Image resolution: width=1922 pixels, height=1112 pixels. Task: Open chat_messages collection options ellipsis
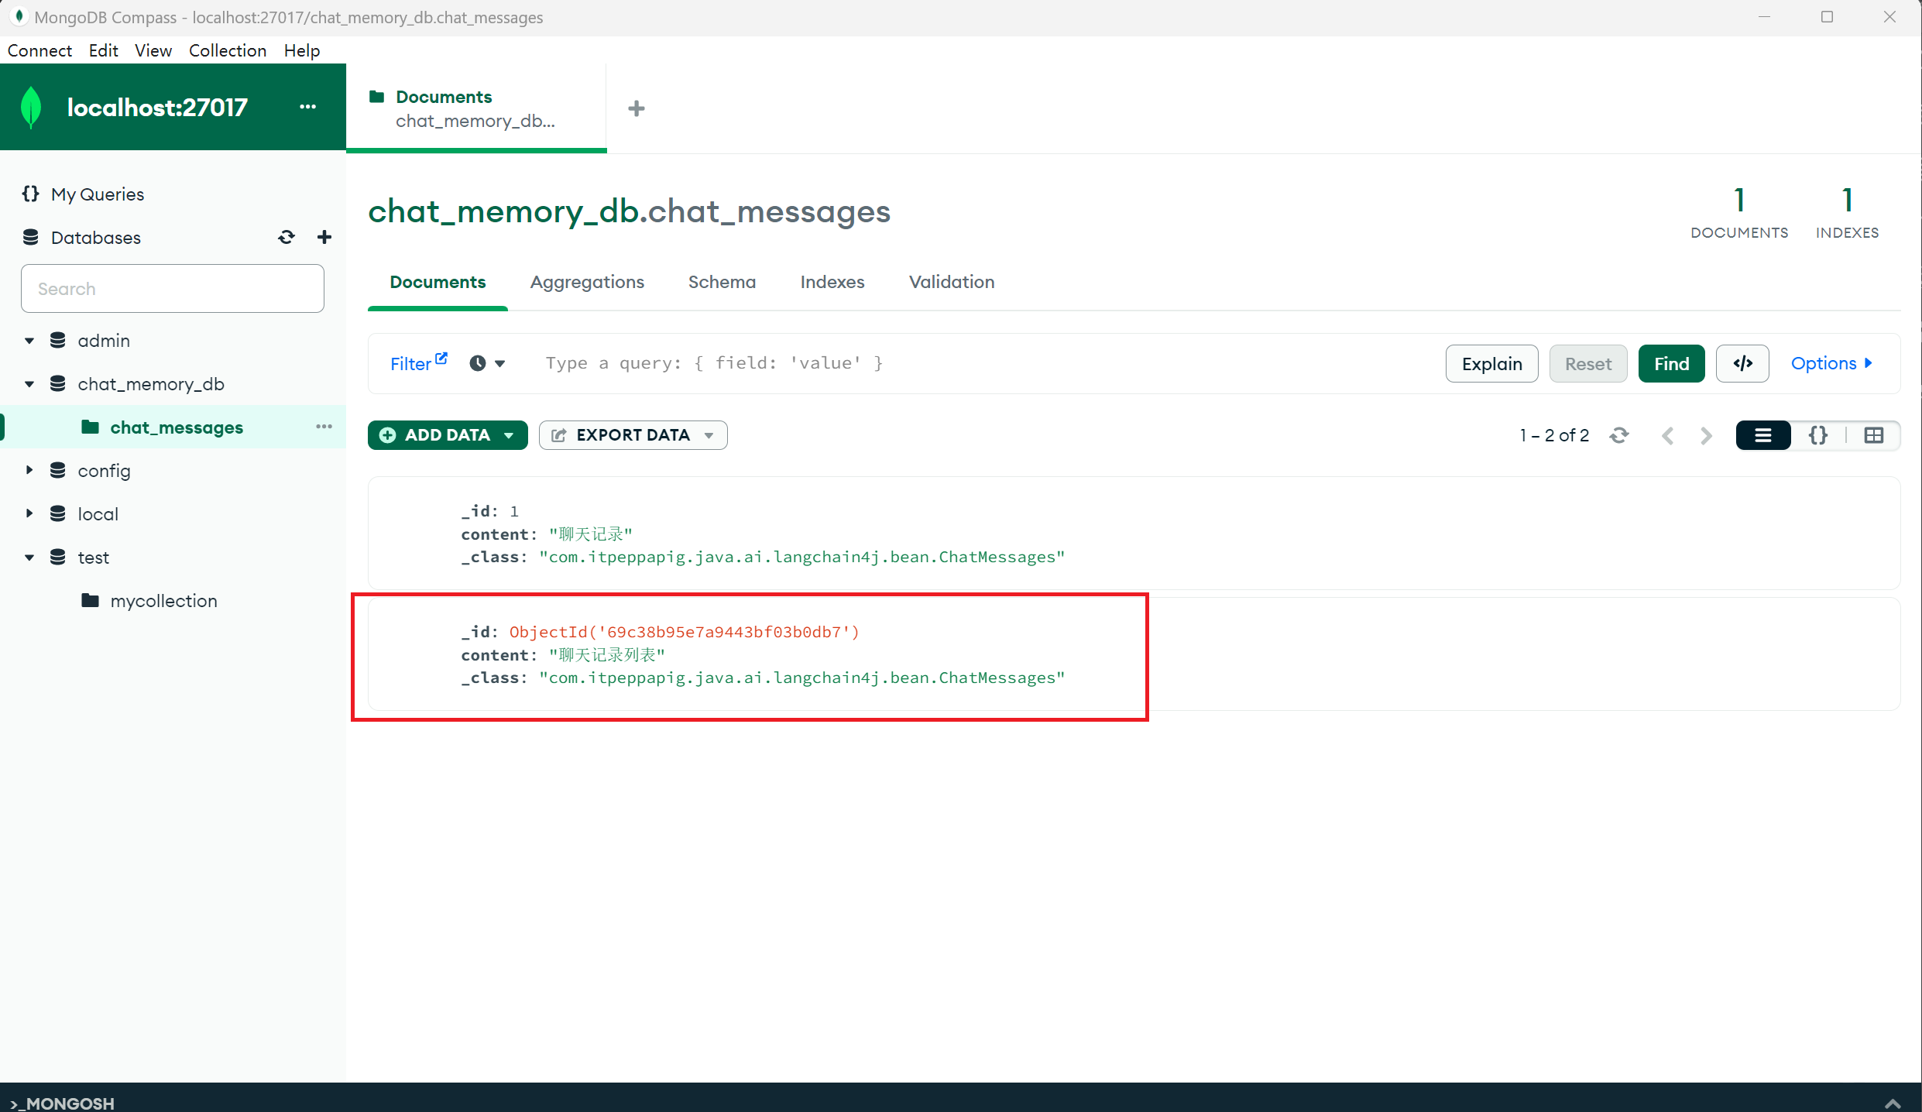tap(324, 427)
